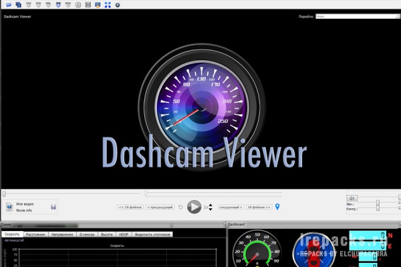
Task: Click the '10 файлов >>' button
Action: (x=259, y=207)
